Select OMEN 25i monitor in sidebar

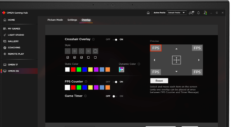tap(19, 71)
